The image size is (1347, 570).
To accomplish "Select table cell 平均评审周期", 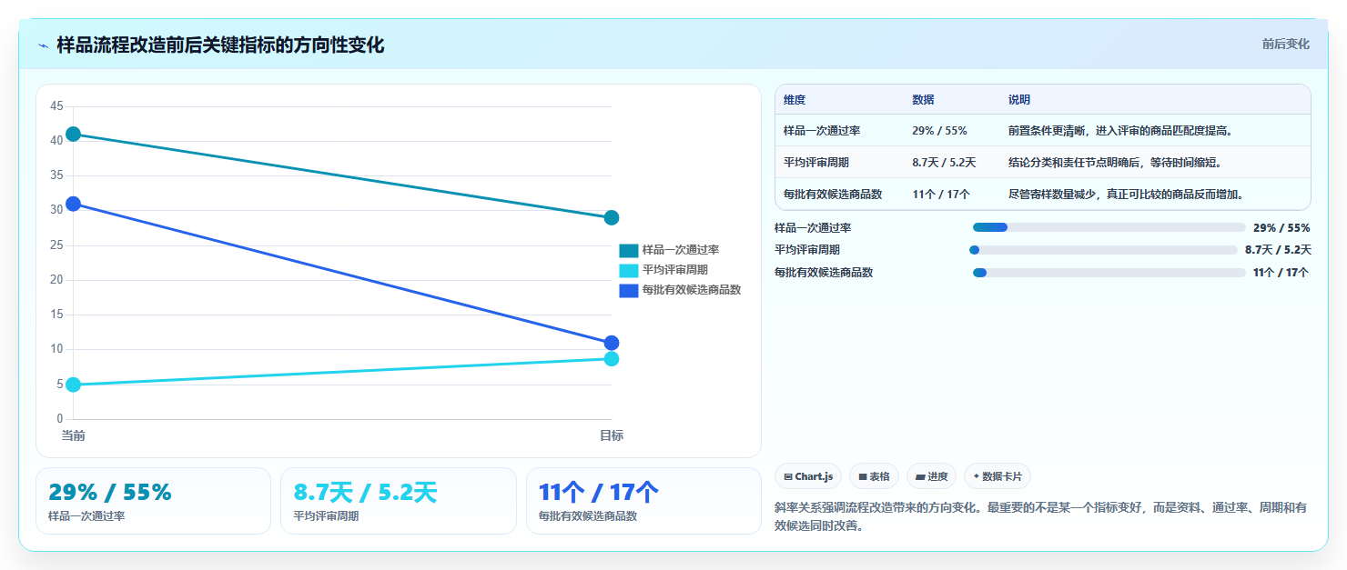I will coord(816,163).
